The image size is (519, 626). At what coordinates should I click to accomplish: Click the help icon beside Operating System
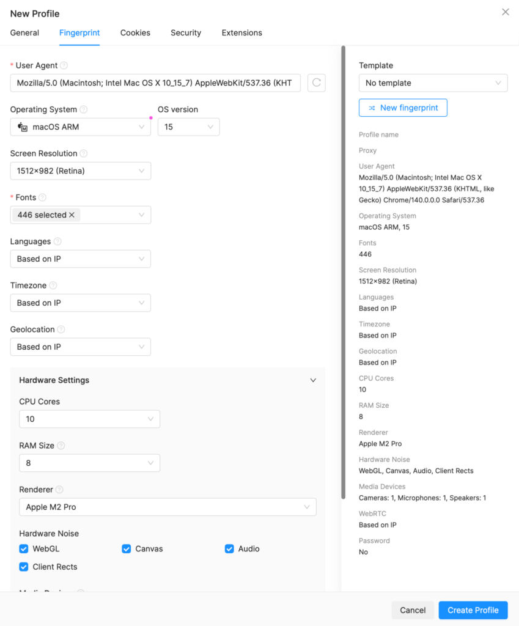(x=84, y=109)
